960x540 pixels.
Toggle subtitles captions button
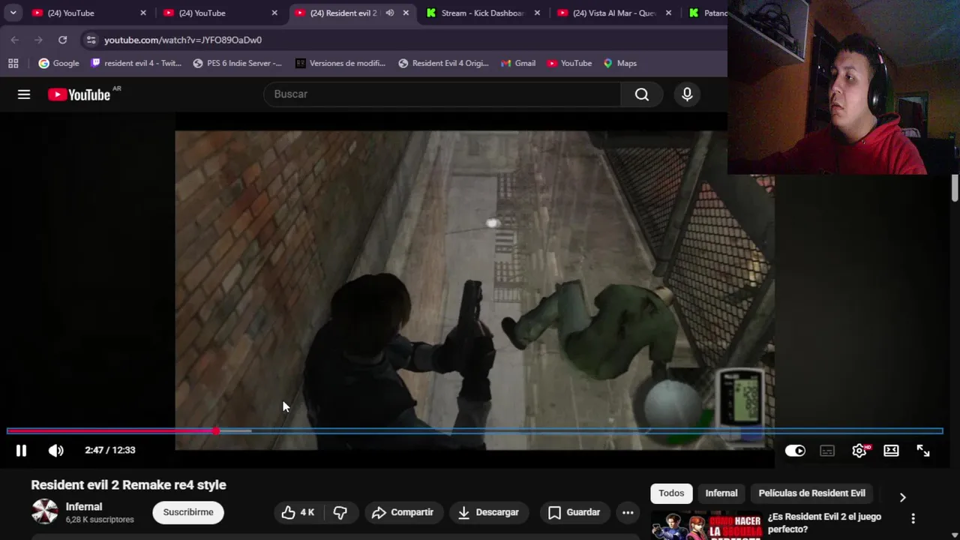(827, 450)
